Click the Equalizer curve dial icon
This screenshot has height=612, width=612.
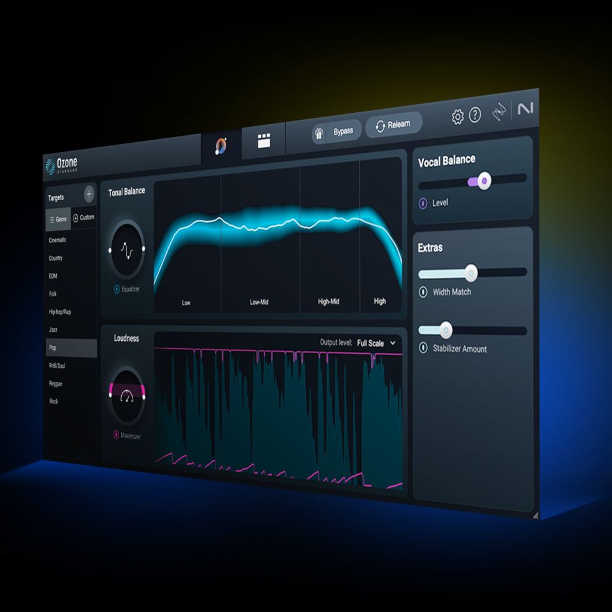pyautogui.click(x=127, y=249)
